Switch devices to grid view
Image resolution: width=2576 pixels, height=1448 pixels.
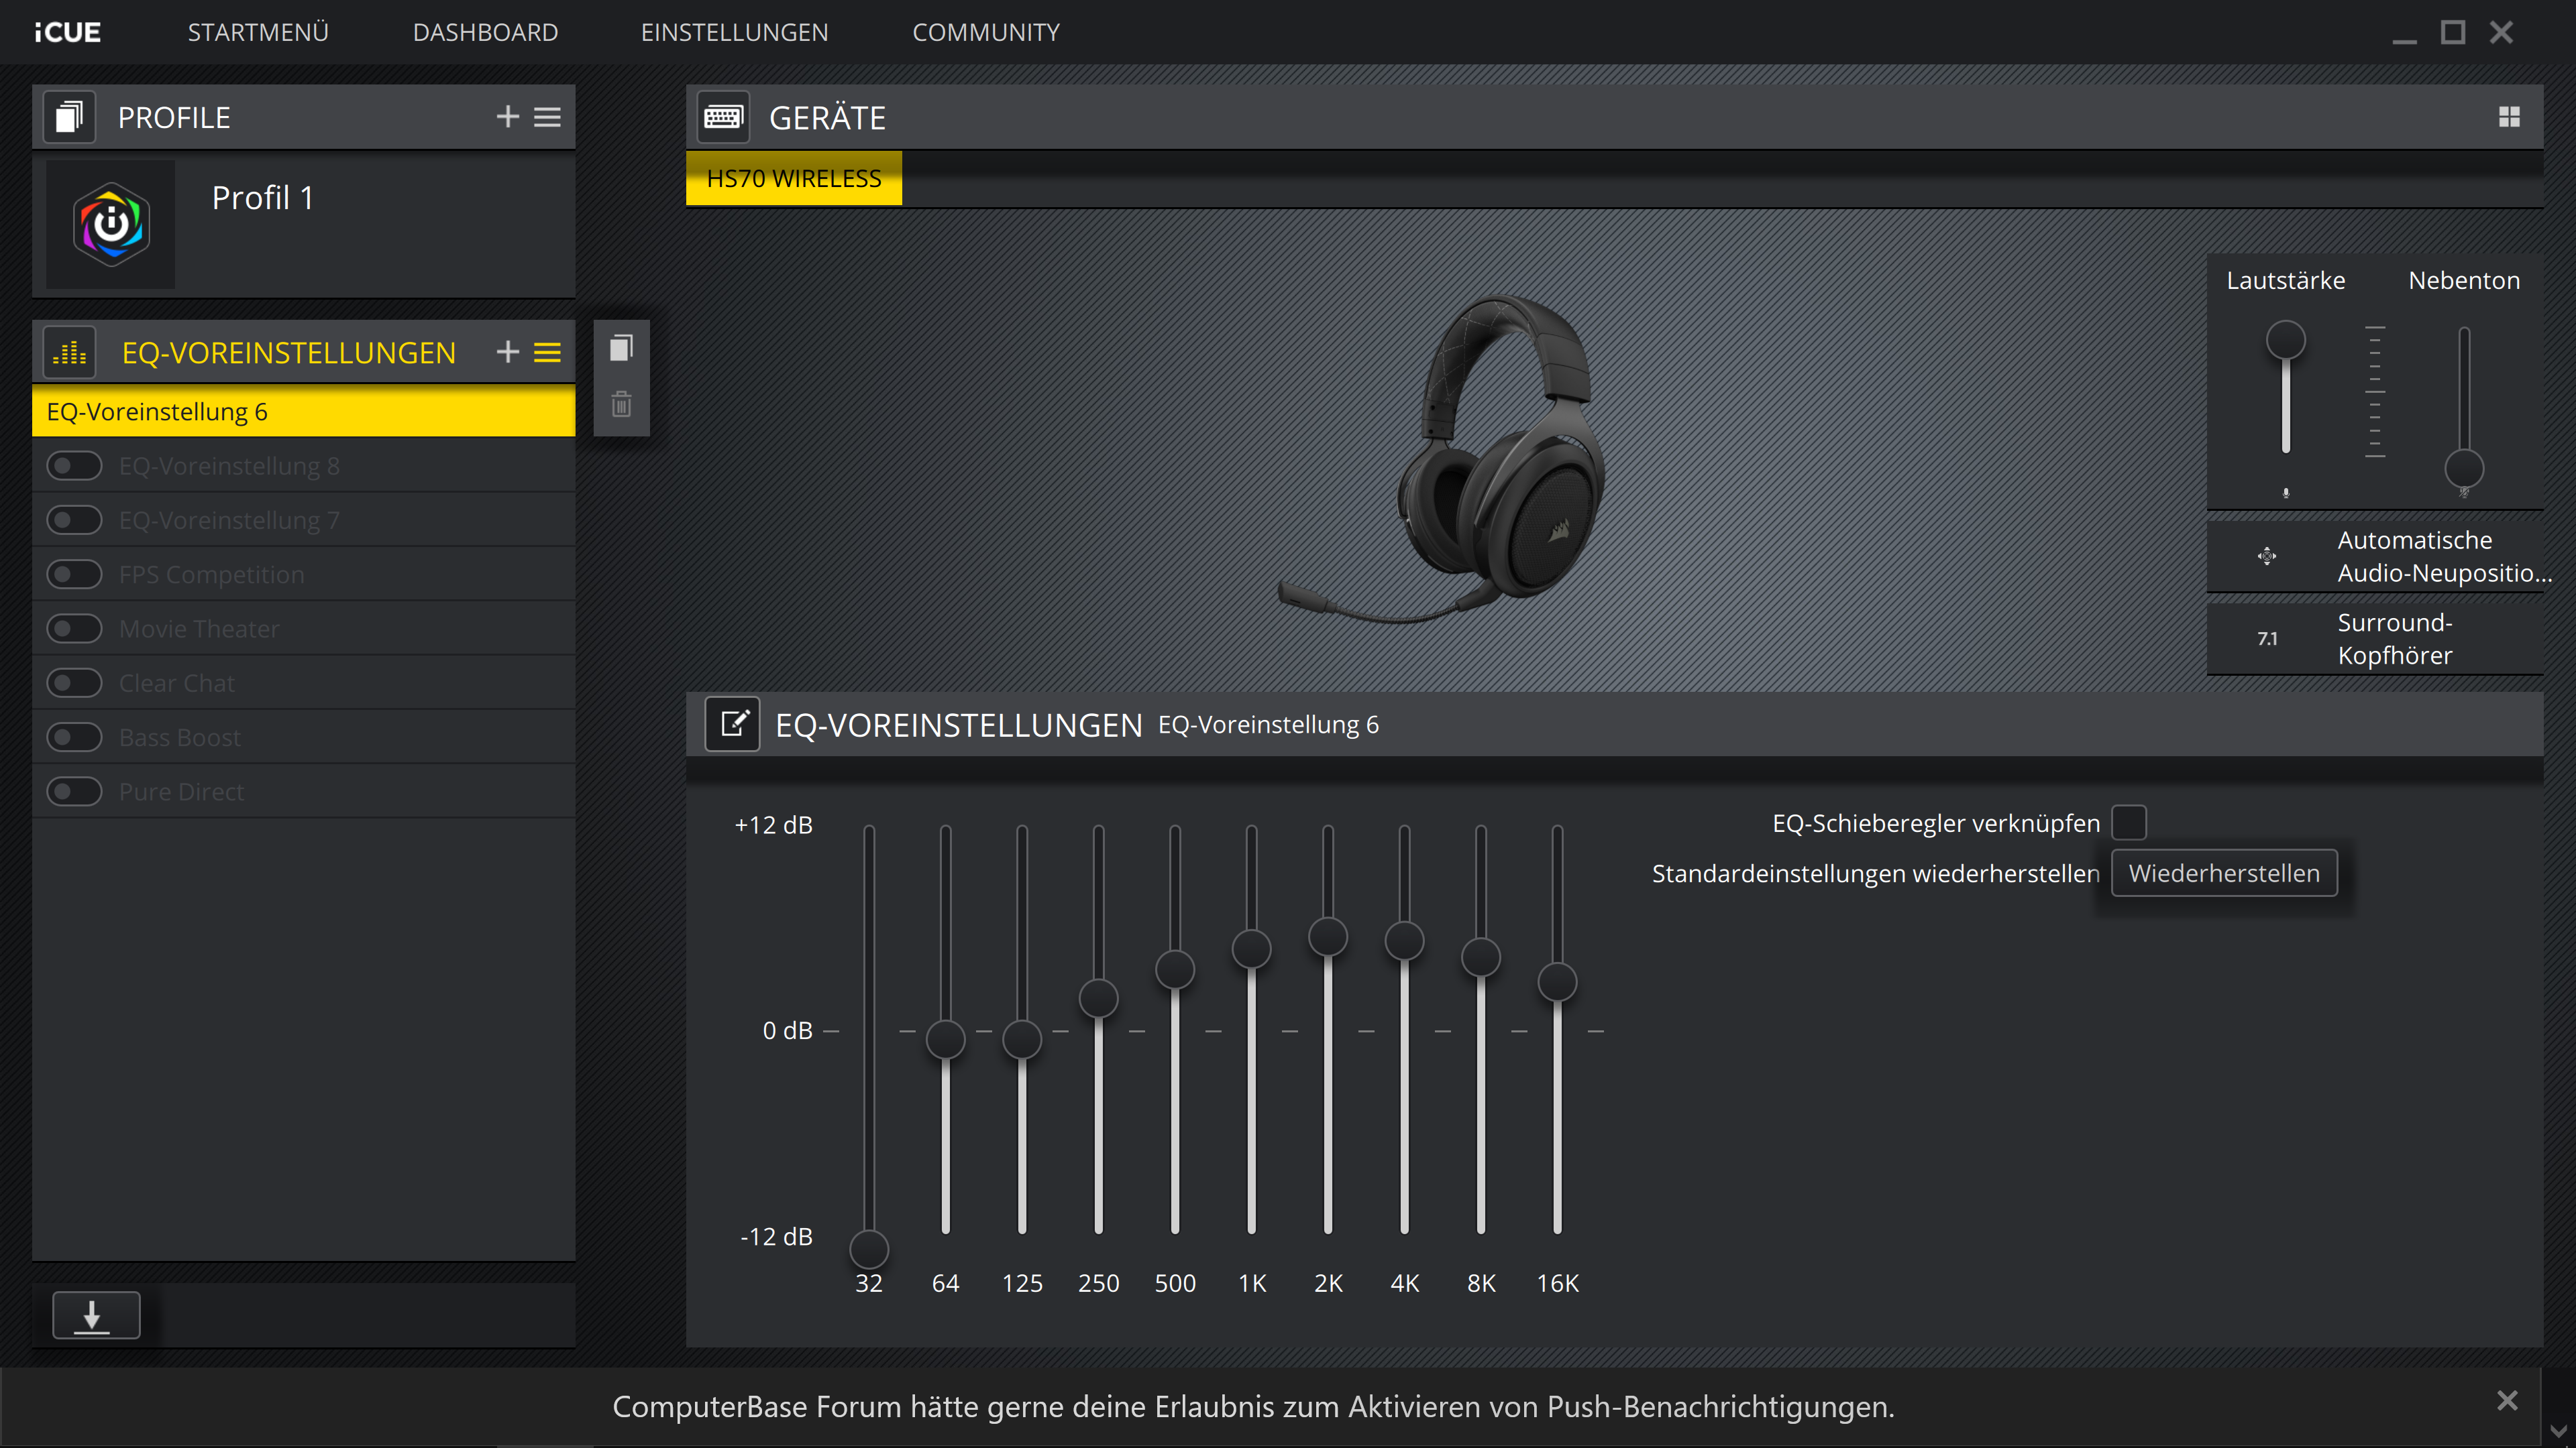coord(2508,117)
